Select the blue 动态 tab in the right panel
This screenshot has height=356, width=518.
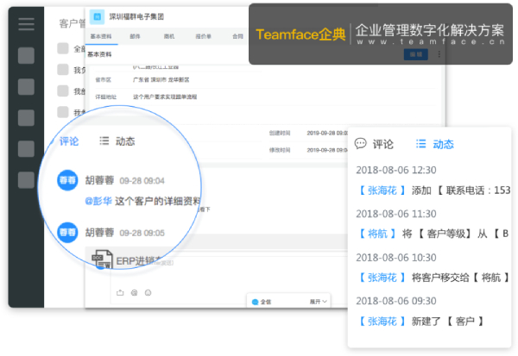pos(444,144)
